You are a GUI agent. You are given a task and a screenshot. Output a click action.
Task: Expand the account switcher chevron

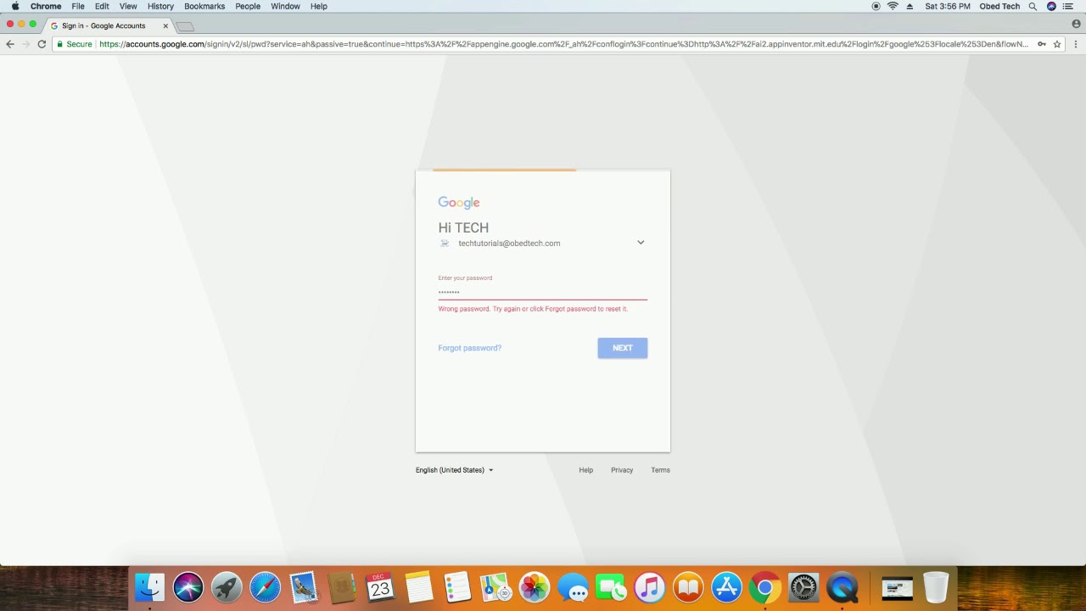pos(641,243)
